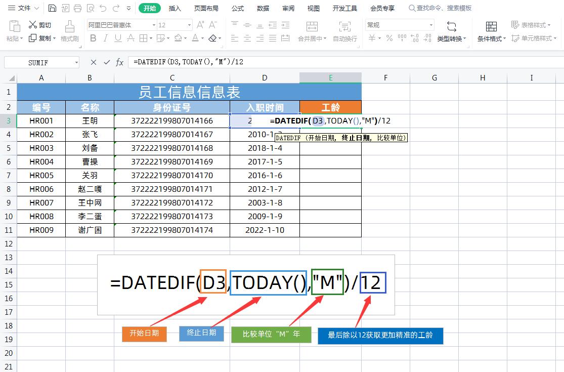Click the Undo icon
Image resolution: width=564 pixels, height=372 pixels.
(x=103, y=8)
